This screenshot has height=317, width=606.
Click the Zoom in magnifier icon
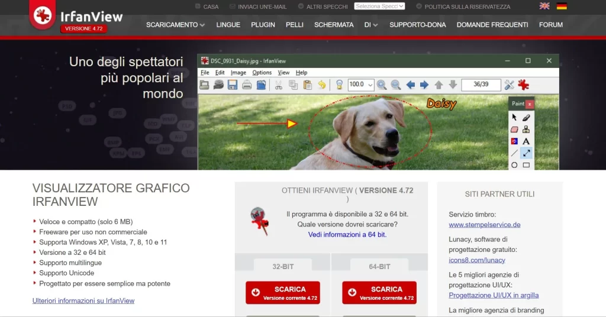pos(382,85)
